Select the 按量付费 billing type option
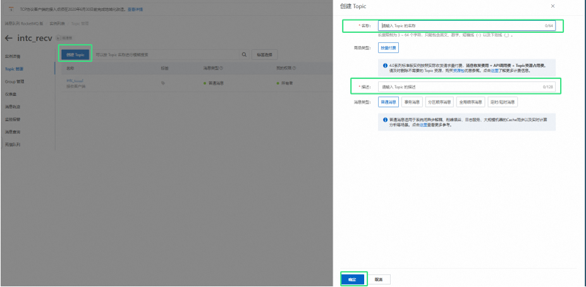586x287 pixels. tap(388, 48)
